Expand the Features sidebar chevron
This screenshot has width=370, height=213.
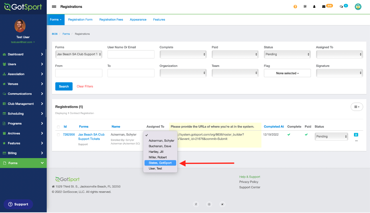pyautogui.click(x=42, y=143)
